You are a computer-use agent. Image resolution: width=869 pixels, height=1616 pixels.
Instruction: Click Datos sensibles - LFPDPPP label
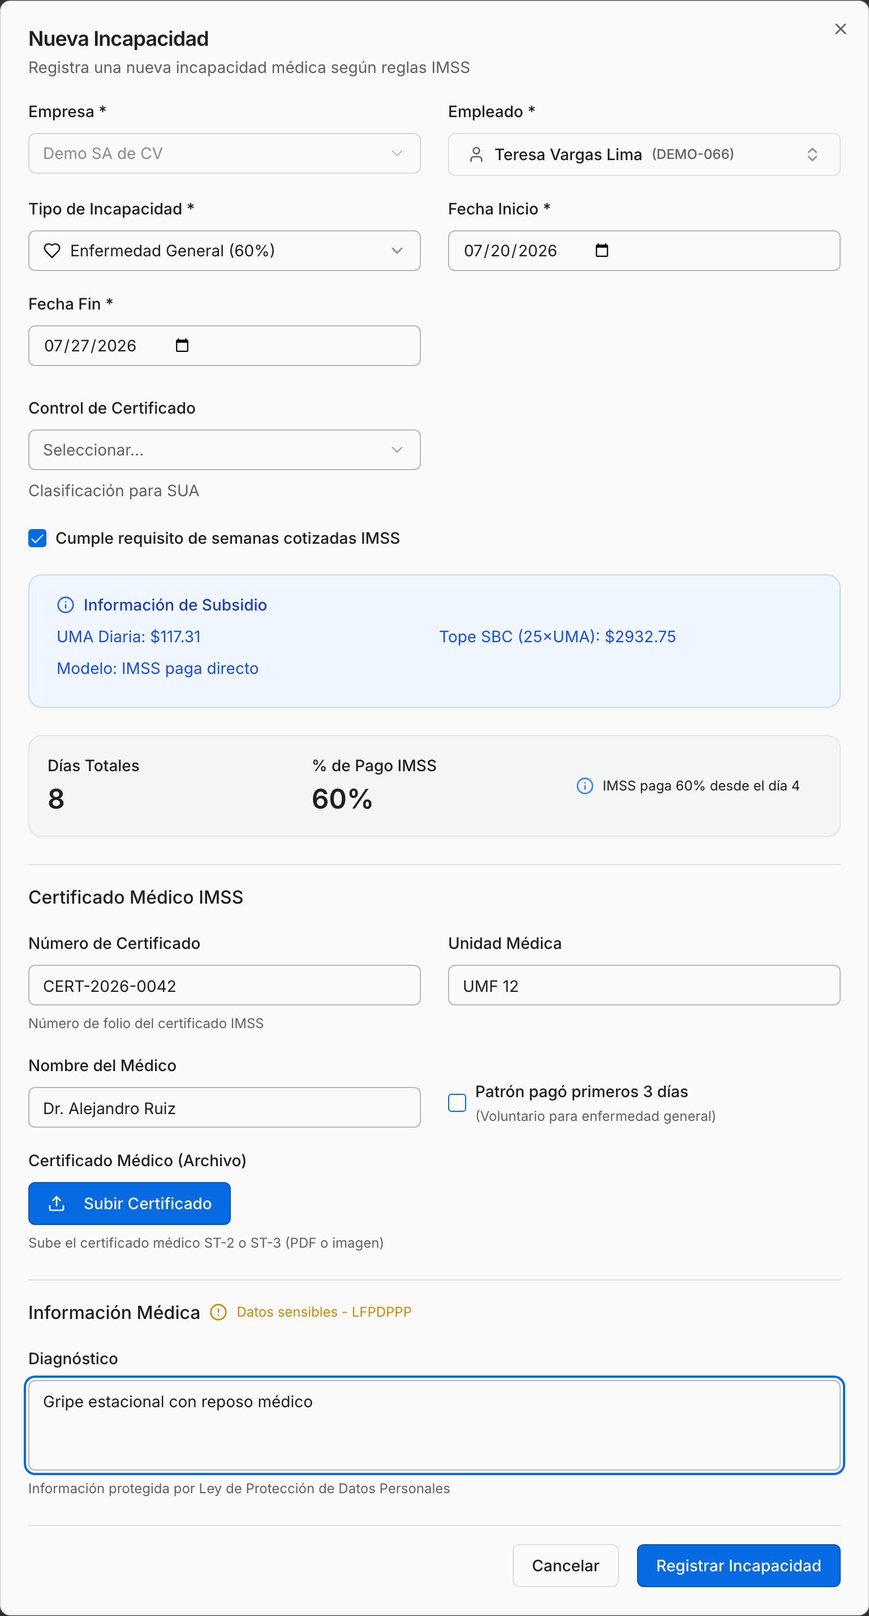324,1312
